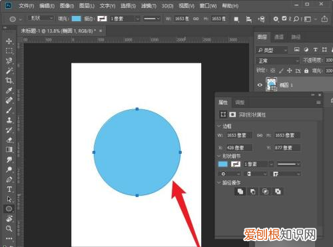The height and width of the screenshot is (247, 333).
Task: Toggle lock image pixels brush icon
Action: [281, 71]
